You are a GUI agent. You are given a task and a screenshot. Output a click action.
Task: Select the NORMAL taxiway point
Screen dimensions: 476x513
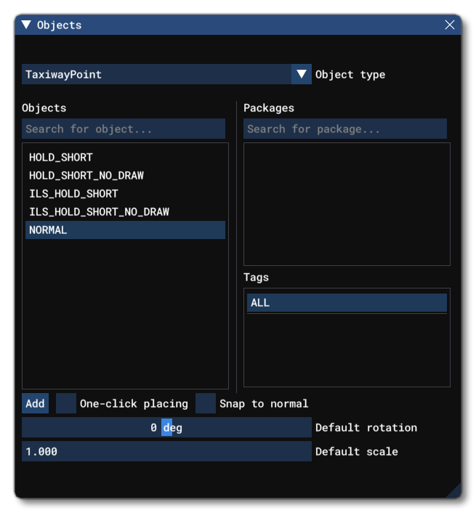48,230
